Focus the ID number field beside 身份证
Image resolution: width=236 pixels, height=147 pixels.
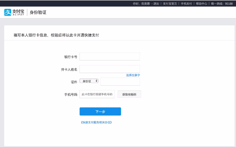pos(120,81)
